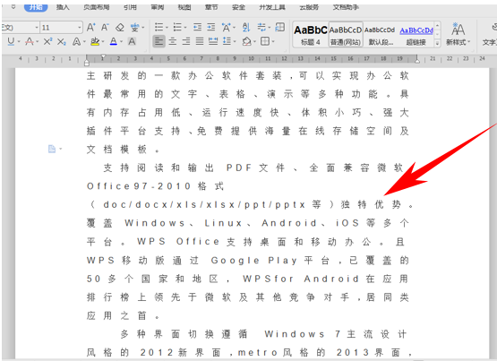497x361 pixels.
Task: Toggle strikethrough on red A
Action: 30,41
